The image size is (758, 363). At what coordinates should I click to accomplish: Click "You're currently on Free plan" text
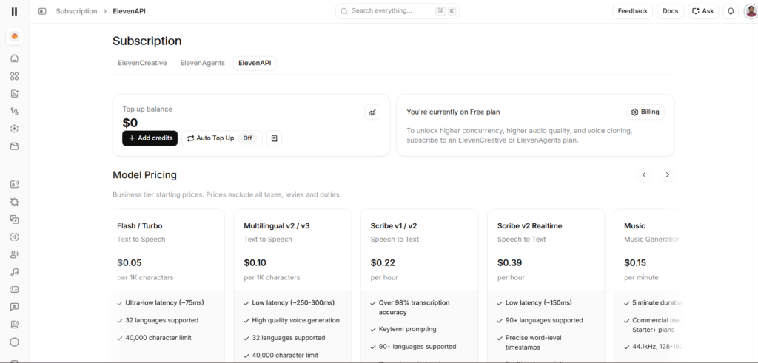453,112
